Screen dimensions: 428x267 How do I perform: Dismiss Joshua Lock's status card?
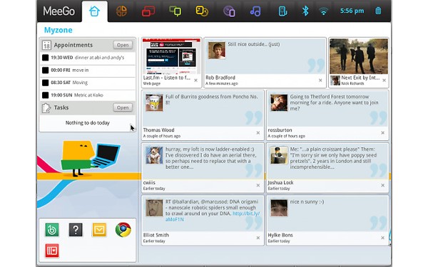coord(382,186)
